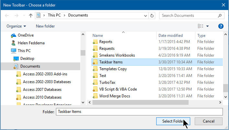Go up one folder level
The width and height of the screenshot is (229, 130).
tap(31, 16)
